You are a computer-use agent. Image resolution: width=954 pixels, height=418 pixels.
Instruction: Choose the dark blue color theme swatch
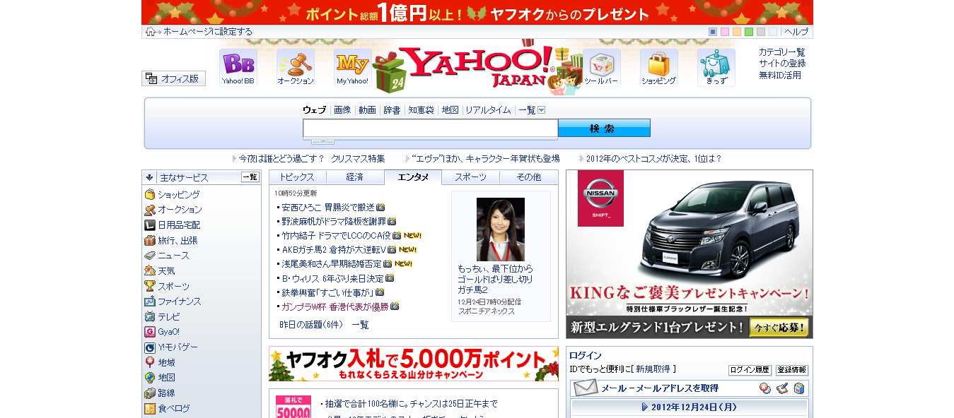pos(713,32)
